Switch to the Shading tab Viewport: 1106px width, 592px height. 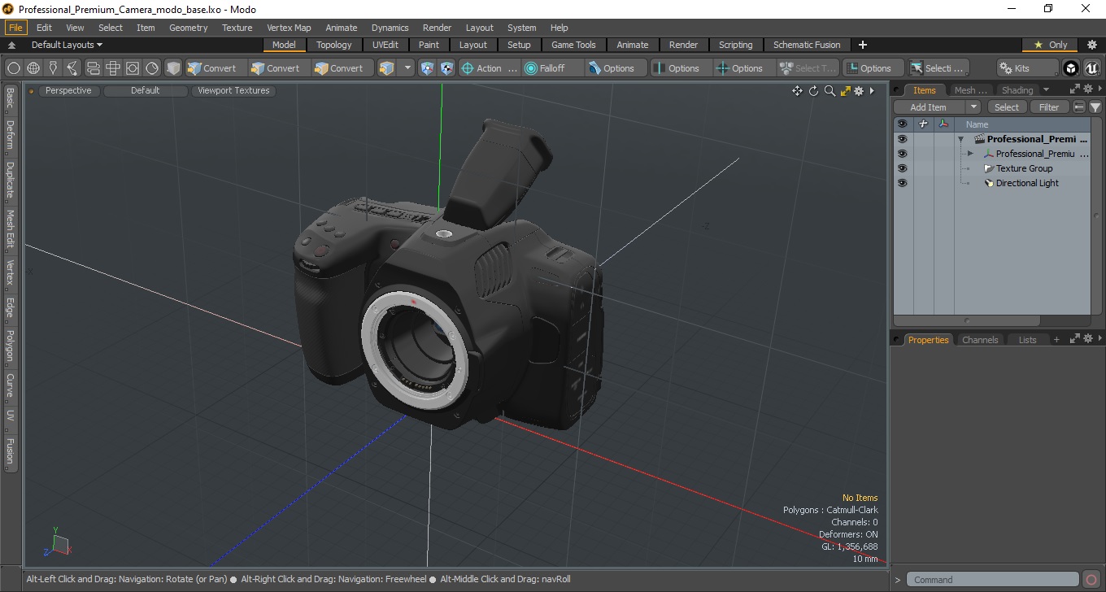click(x=1017, y=90)
